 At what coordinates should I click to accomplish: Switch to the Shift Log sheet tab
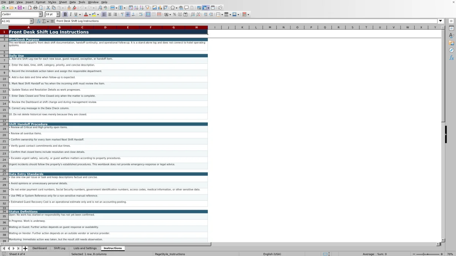(60, 248)
